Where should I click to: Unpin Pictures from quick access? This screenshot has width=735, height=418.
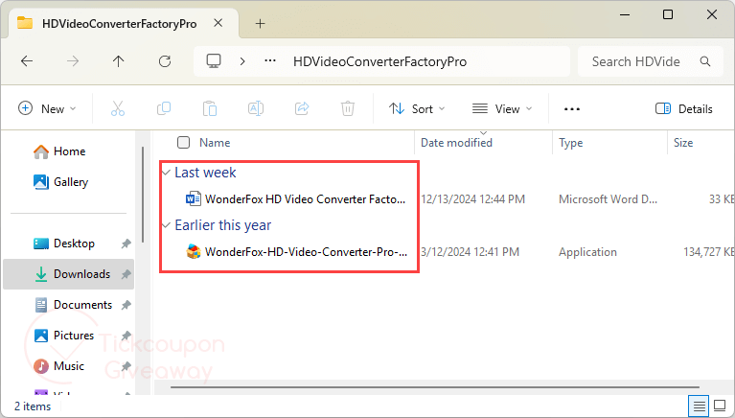126,336
